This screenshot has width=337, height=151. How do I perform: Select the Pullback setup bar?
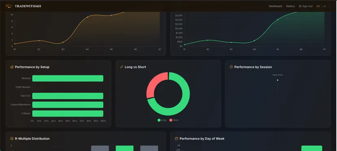(x=68, y=114)
